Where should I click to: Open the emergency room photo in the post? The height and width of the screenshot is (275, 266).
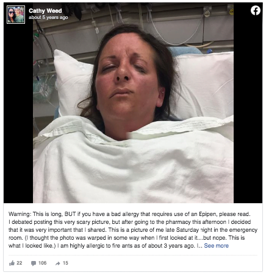click(133, 103)
